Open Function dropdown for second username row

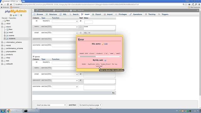(65, 87)
